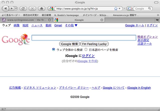Open the back/forward history dropdown arrow
Screen dimensions: 160x111
click(x=16, y=8)
